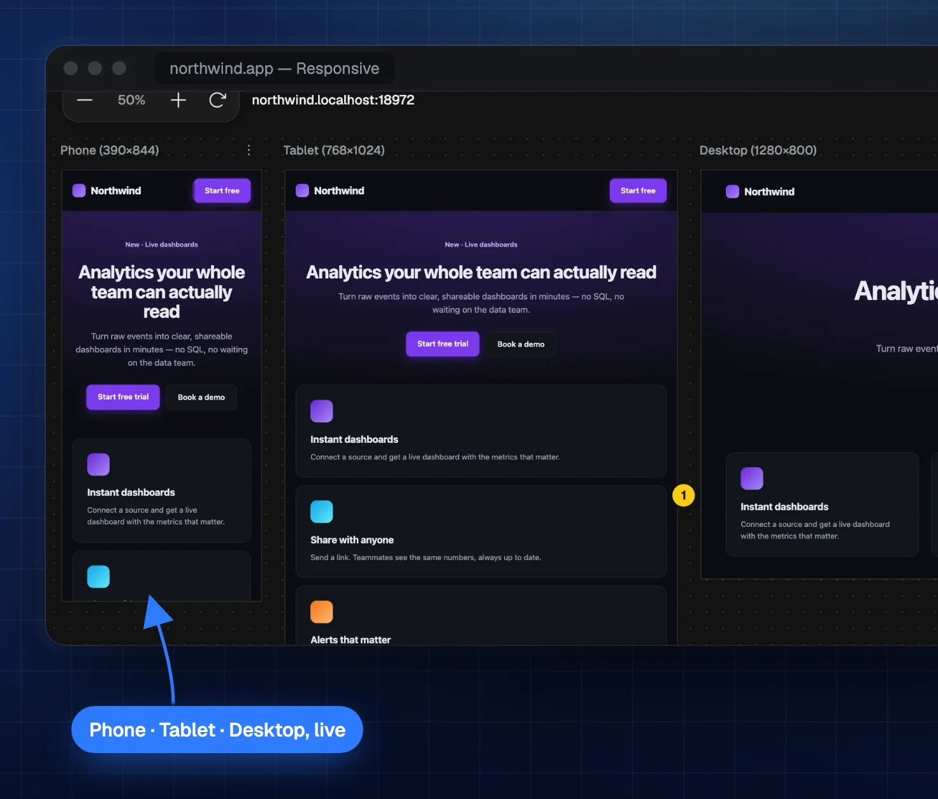Click the Share with anyone title in Tablet preview
Image resolution: width=938 pixels, height=799 pixels.
tap(352, 540)
